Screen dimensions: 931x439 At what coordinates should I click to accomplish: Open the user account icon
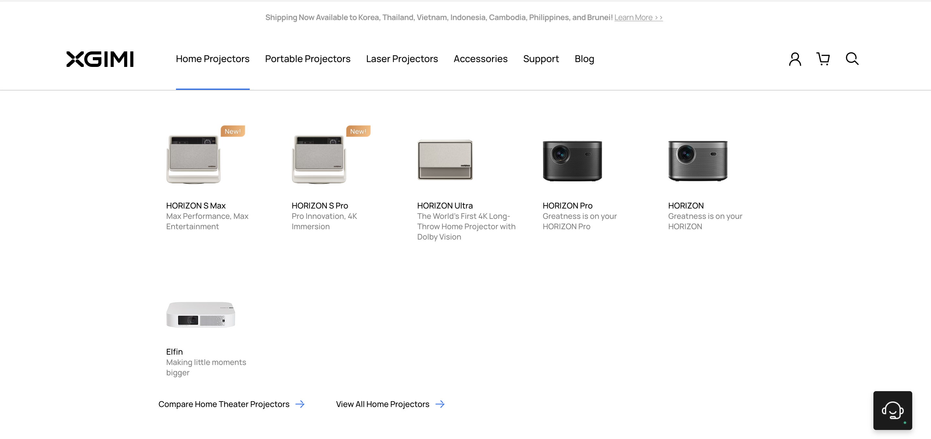pyautogui.click(x=795, y=59)
